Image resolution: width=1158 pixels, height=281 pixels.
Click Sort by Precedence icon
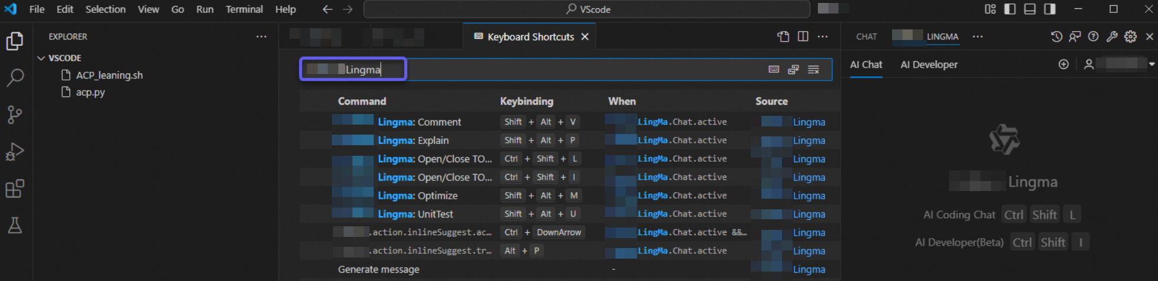793,69
